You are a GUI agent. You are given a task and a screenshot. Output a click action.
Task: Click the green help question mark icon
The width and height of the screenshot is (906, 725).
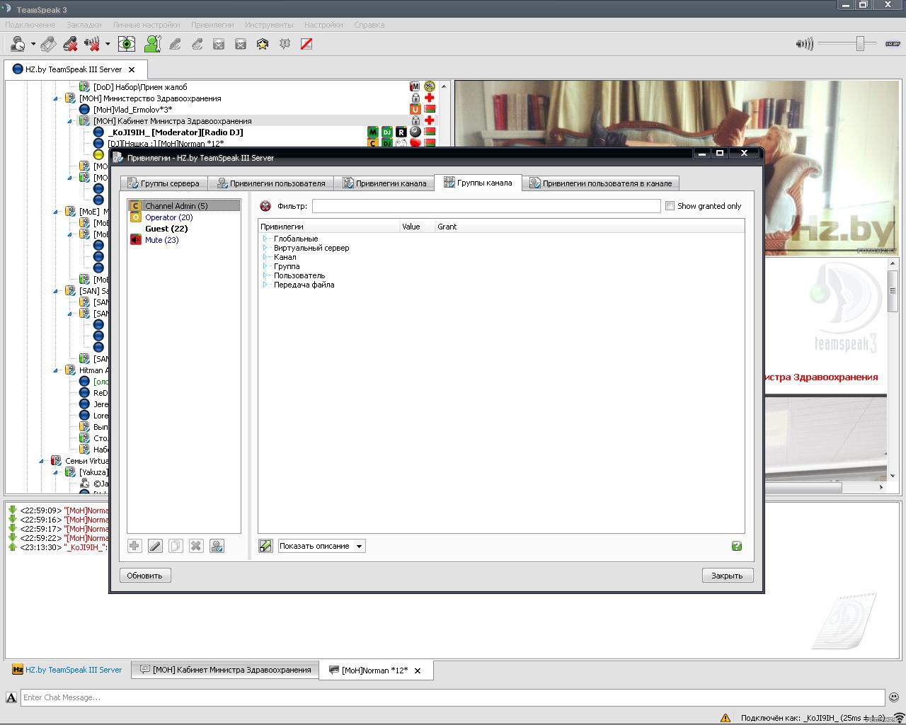pyautogui.click(x=737, y=546)
